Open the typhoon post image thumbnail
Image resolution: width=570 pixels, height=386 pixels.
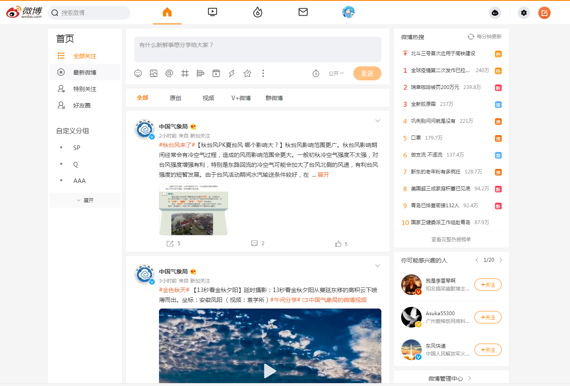pos(194,209)
